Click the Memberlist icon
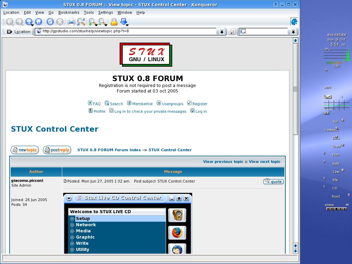The height and width of the screenshot is (264, 352). 129,103
